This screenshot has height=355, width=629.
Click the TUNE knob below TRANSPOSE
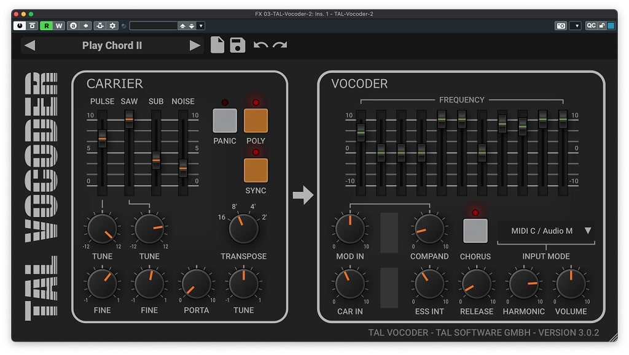pyautogui.click(x=243, y=284)
